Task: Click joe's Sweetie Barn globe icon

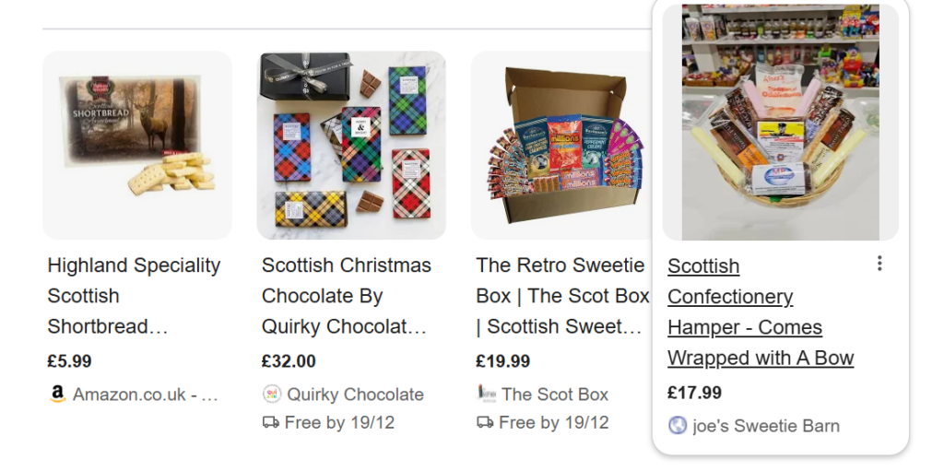Action: [x=678, y=426]
